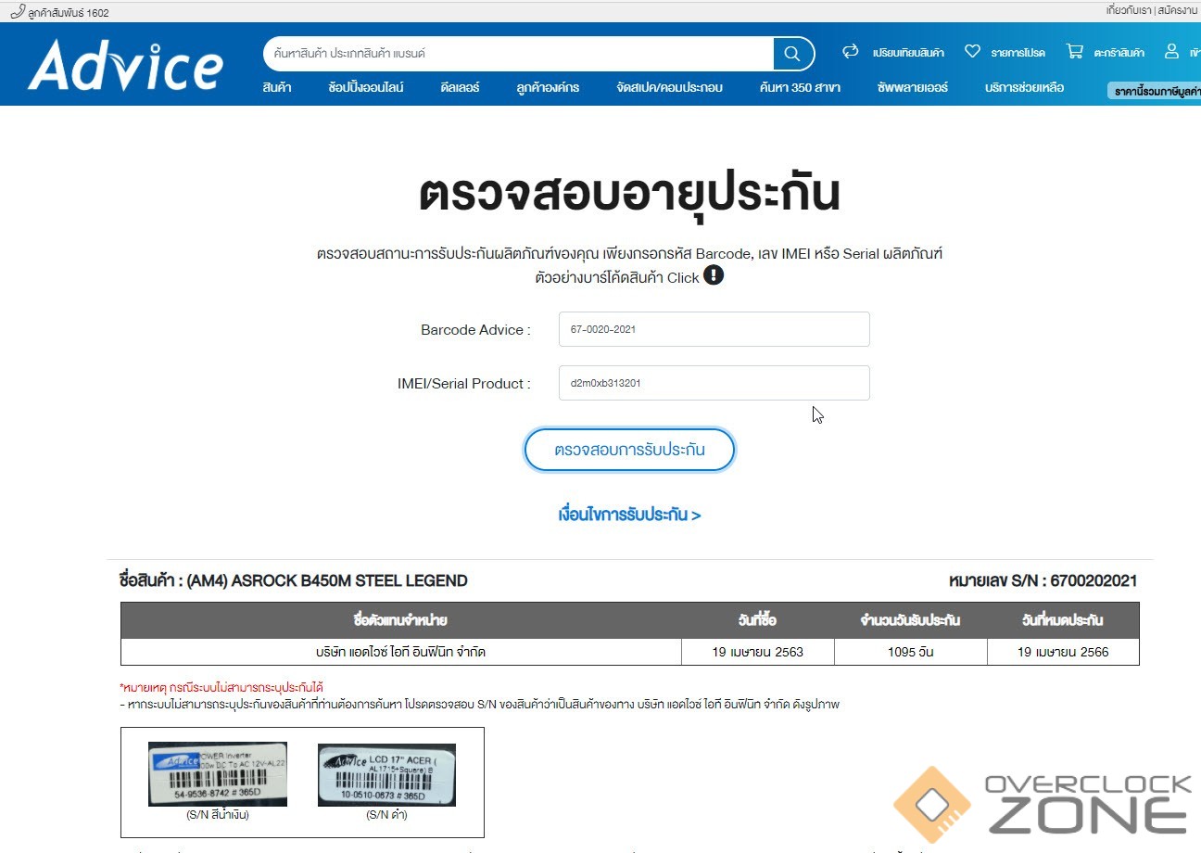Open the ช้อปปิ้งออนไลน์ menu

[366, 88]
